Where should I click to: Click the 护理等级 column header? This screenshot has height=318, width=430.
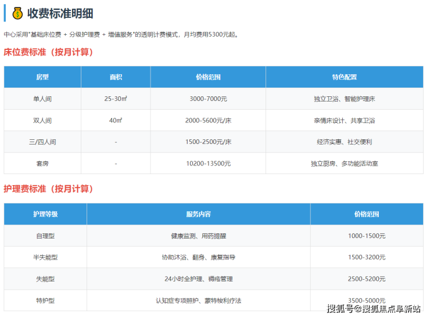[x=45, y=214]
